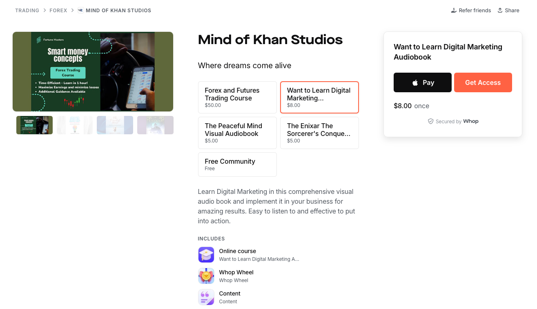Image resolution: width=537 pixels, height=309 pixels.
Task: Click the Content quote bubble icon
Action: click(206, 297)
